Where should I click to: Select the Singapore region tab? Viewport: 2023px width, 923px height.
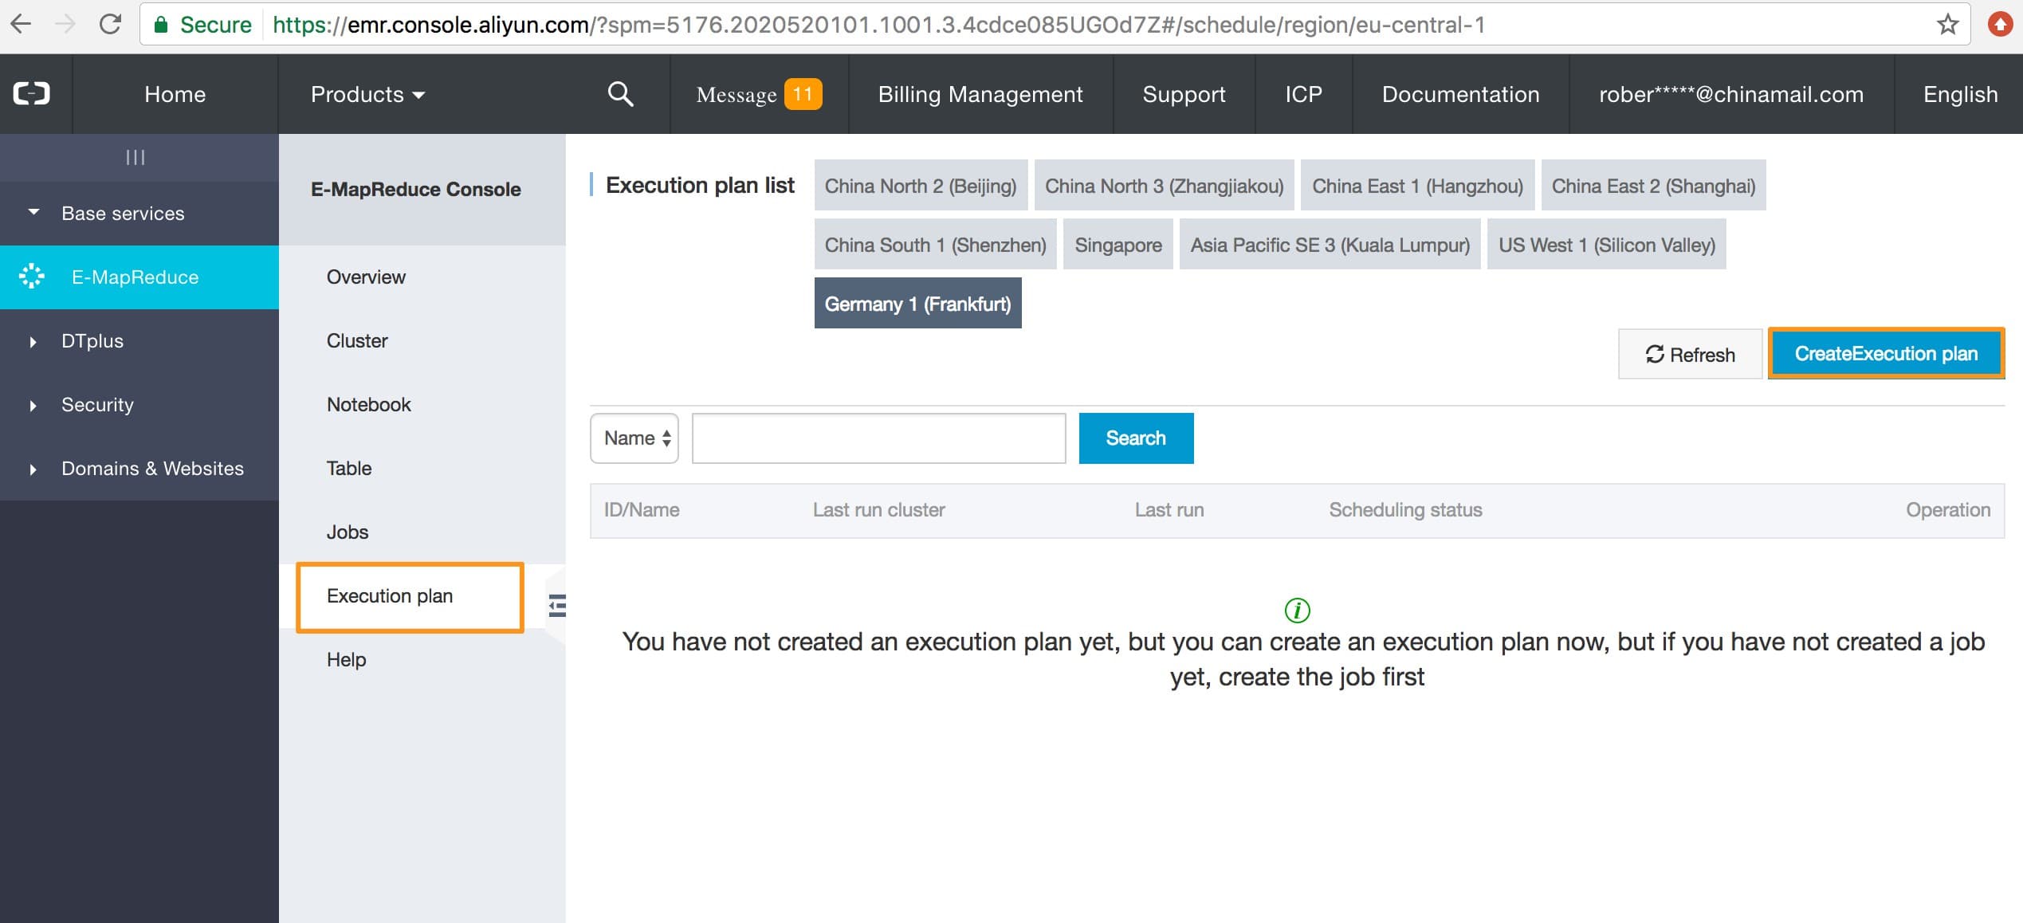click(1118, 245)
